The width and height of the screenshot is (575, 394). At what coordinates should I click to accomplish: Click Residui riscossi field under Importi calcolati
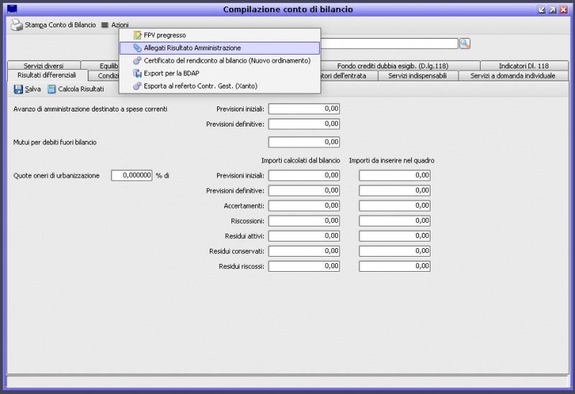coord(303,266)
